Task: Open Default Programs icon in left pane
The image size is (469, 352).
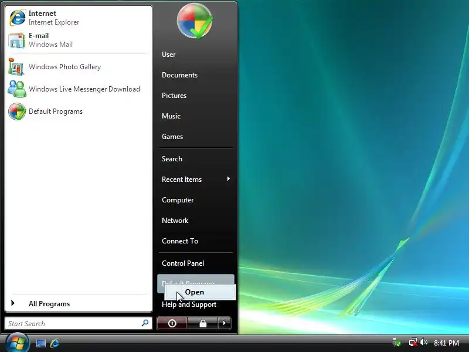Action: point(17,111)
